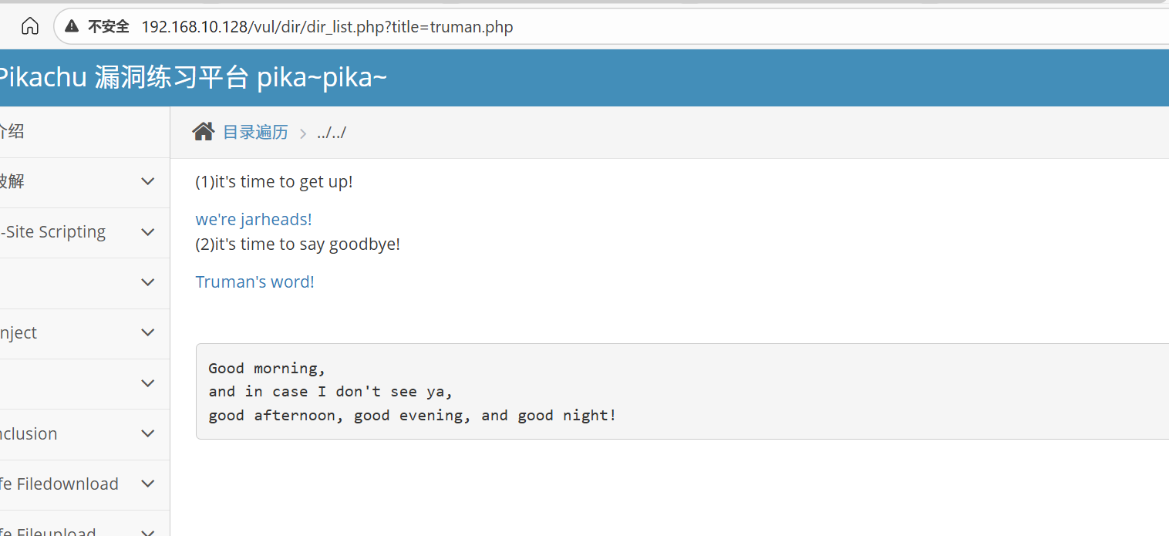This screenshot has width=1169, height=536.
Task: Click the Inclusion sidebar menu label
Action: (29, 433)
